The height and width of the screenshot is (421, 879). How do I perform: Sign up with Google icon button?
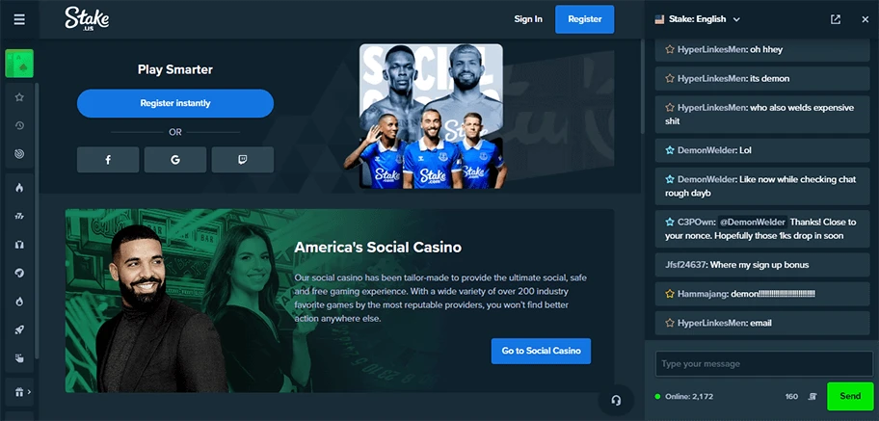click(175, 160)
